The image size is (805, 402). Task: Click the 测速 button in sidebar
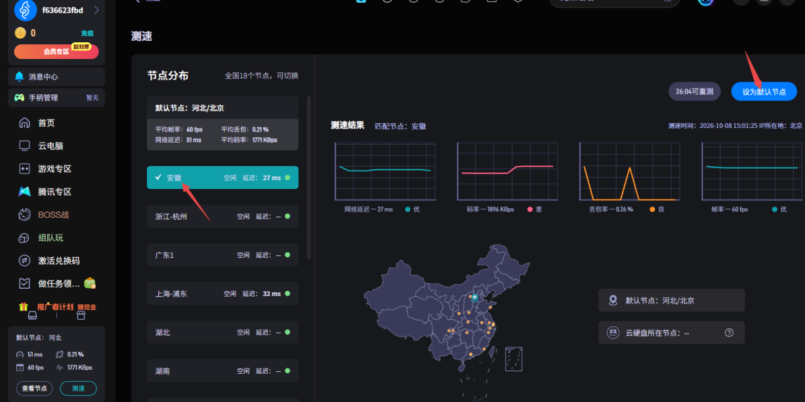click(x=78, y=388)
